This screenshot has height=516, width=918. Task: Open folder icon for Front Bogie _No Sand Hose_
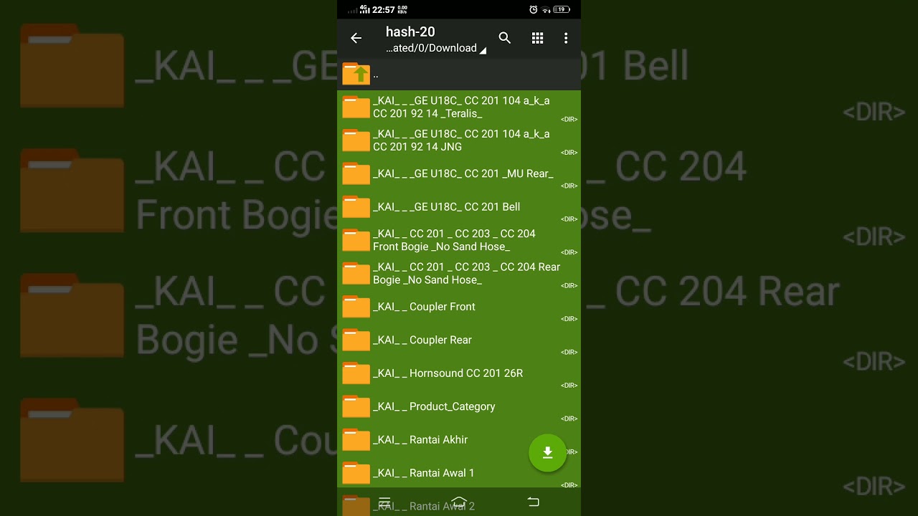point(356,239)
